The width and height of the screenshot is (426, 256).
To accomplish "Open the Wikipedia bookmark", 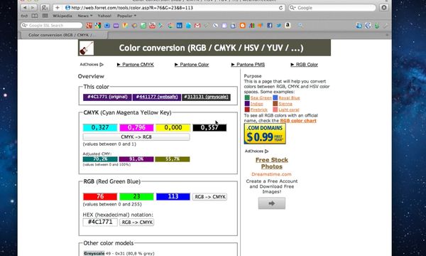I will (62, 16).
